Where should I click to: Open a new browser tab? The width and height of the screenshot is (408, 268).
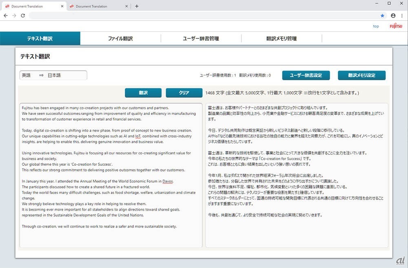point(137,6)
